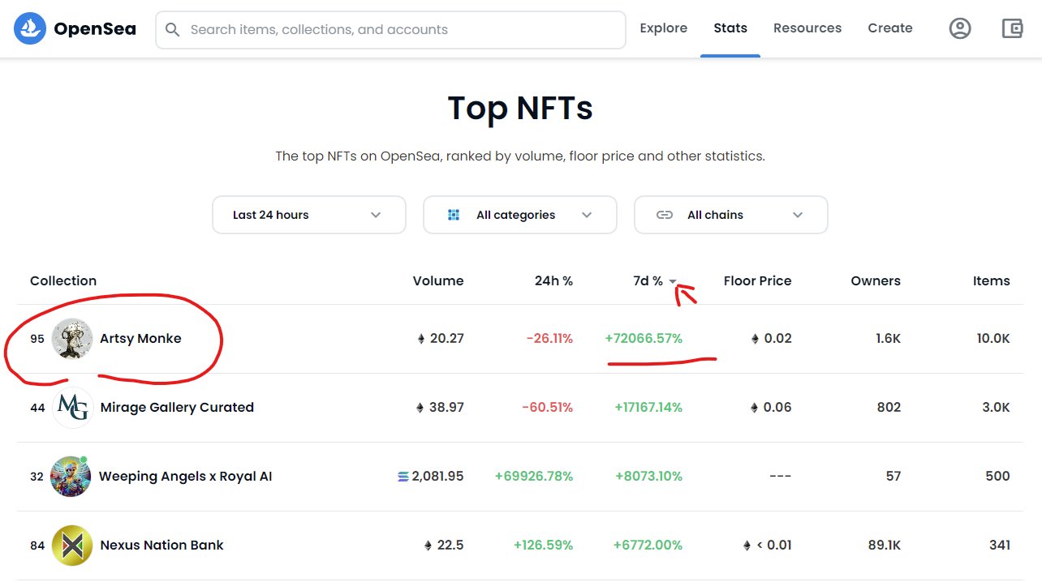The width and height of the screenshot is (1042, 582).
Task: Click the -26.11% value in Artsy Monke row
Action: pos(549,339)
